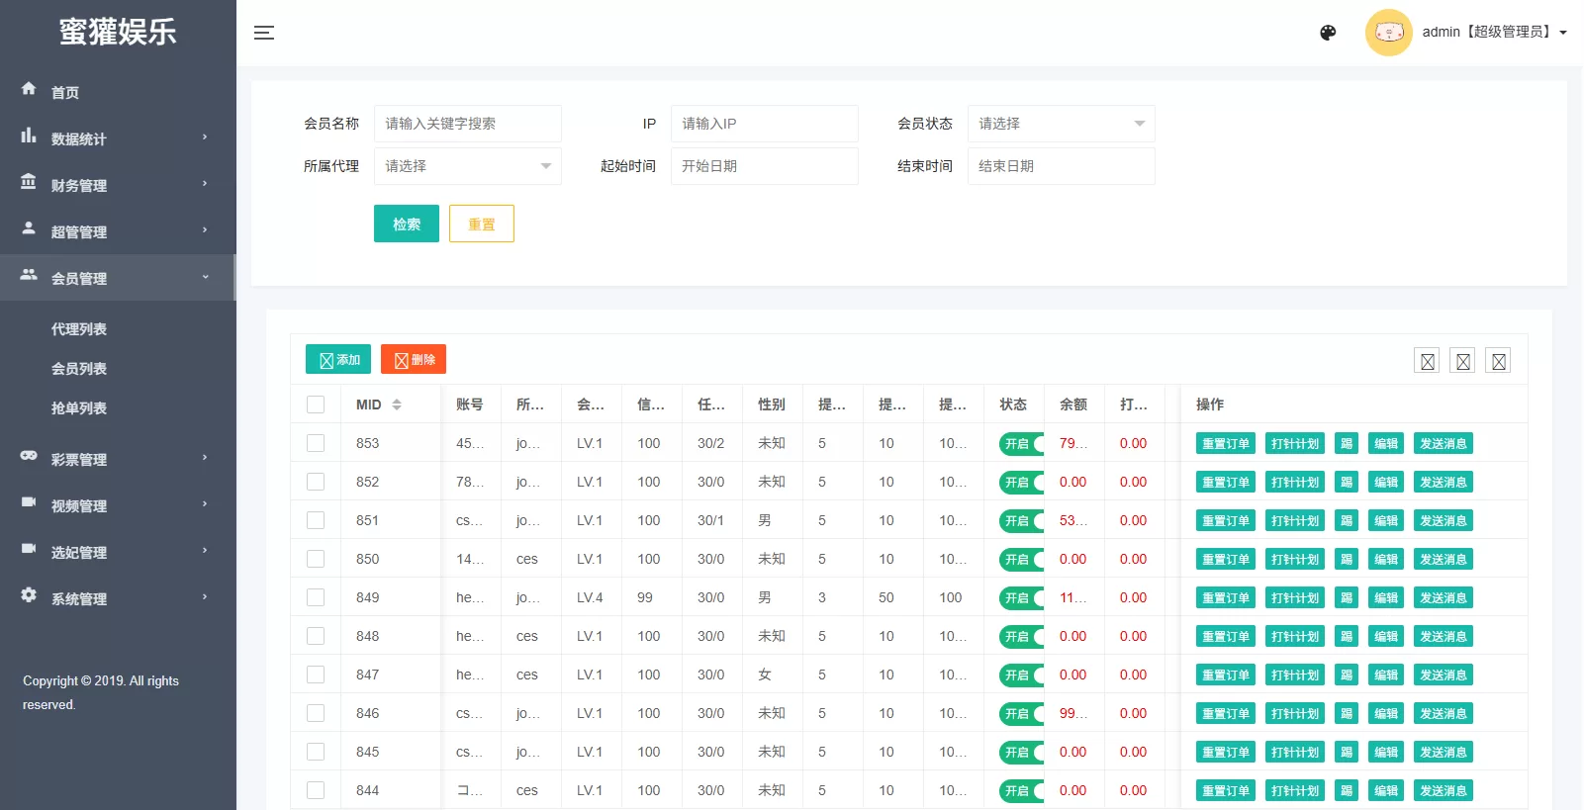1584x810 pixels.
Task: Click the 重置 reset filter button
Action: [x=482, y=225]
